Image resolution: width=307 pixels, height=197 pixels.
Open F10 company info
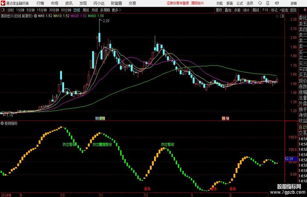[265, 10]
